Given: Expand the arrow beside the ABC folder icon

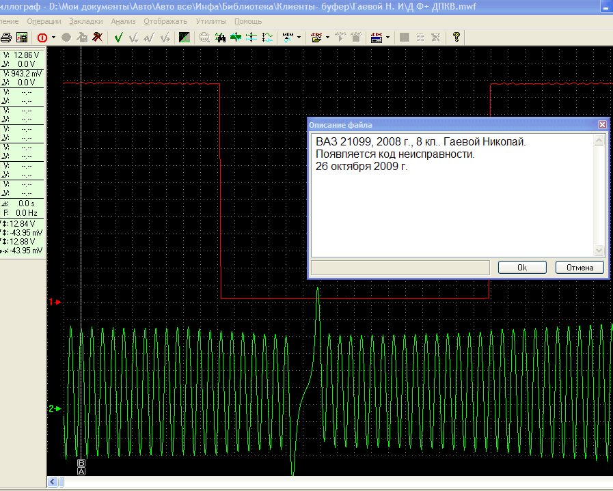Looking at the screenshot, I should click(x=327, y=38).
